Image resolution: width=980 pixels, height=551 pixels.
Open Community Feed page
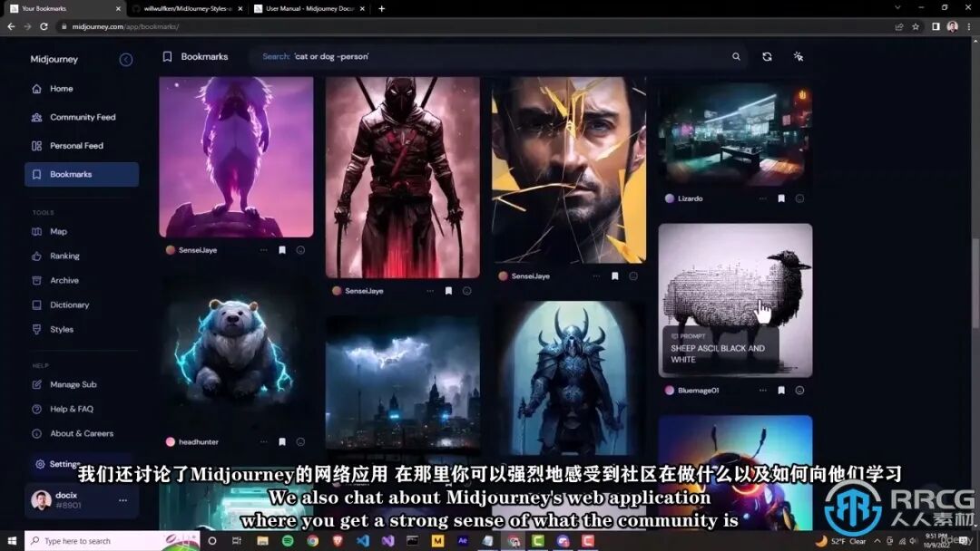coord(83,117)
